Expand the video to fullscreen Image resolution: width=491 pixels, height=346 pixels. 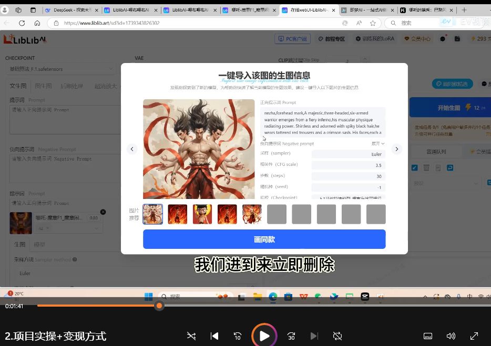(x=474, y=336)
